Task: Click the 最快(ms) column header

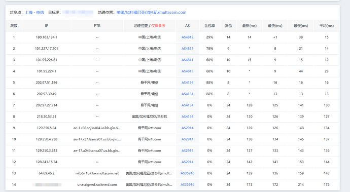Action: (x=275, y=26)
